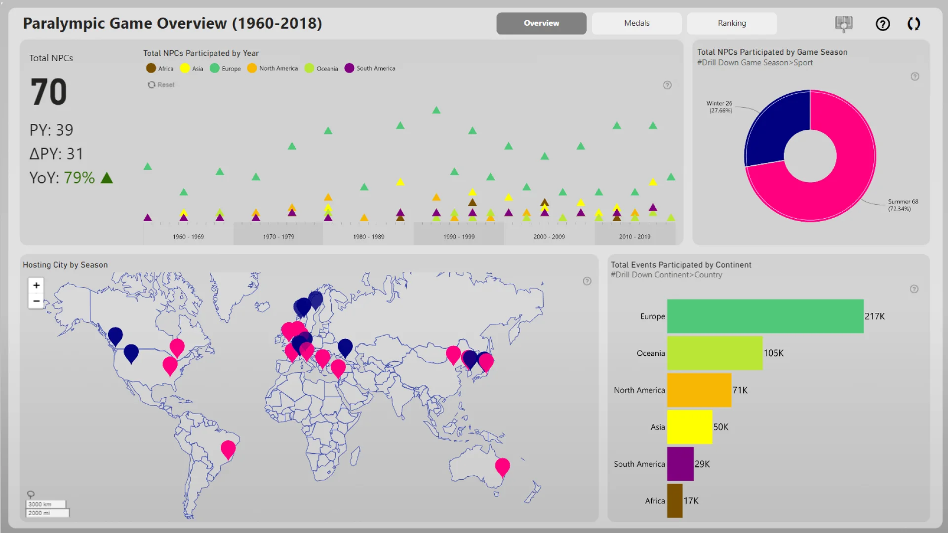Click the Europe green bar
Screen dimensions: 948x533
pyautogui.click(x=765, y=316)
